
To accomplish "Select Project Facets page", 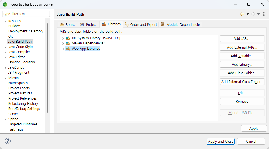I will pos(19,88).
